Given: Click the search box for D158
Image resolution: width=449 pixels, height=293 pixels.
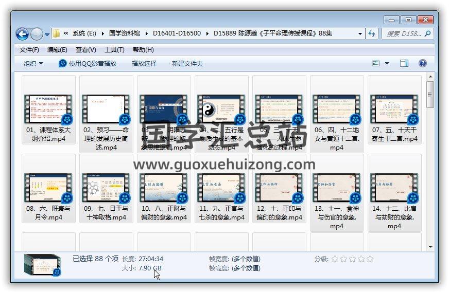Looking at the screenshot, I should click(404, 34).
